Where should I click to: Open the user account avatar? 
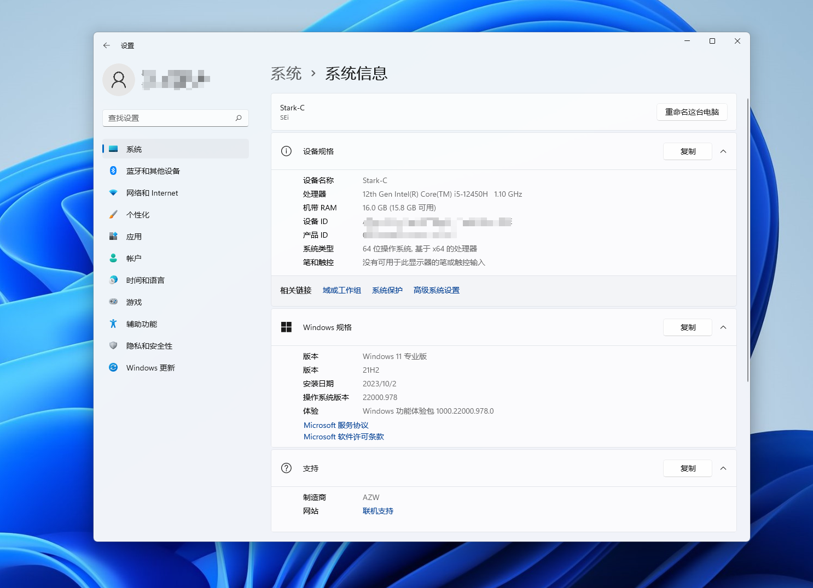point(119,80)
